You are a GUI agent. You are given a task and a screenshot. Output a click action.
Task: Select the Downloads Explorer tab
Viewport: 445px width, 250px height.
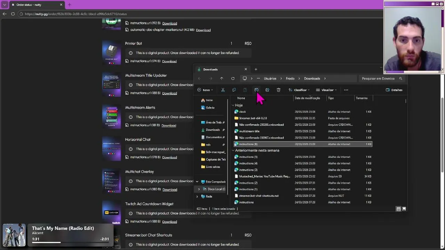222,69
